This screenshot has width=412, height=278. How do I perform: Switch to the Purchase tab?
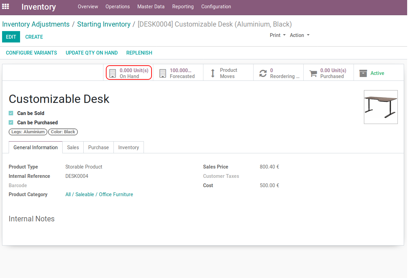point(98,147)
